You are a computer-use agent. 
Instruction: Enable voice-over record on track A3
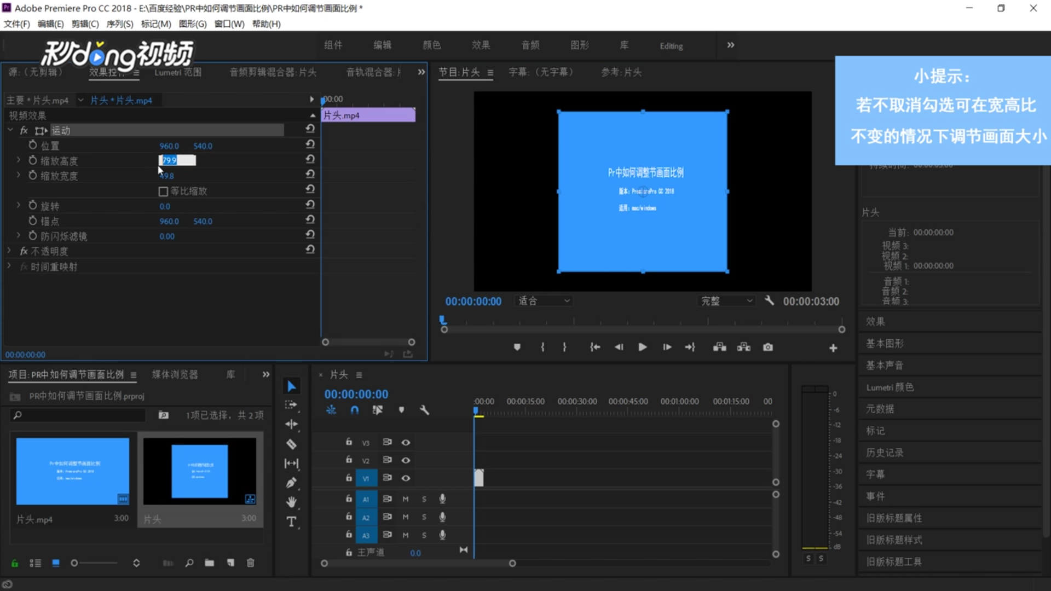point(442,535)
